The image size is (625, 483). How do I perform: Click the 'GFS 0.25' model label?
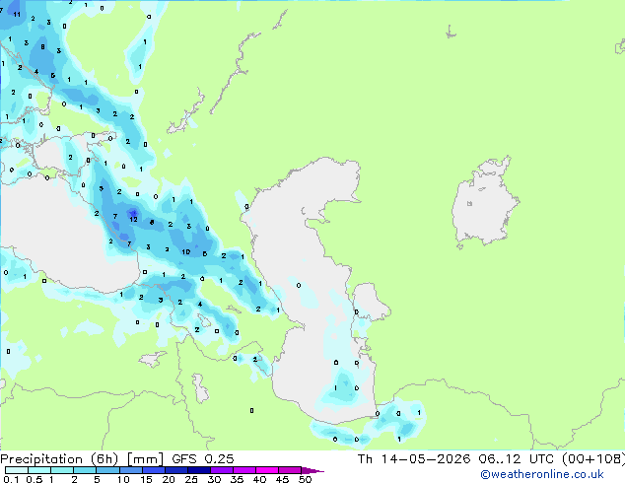click(x=203, y=459)
